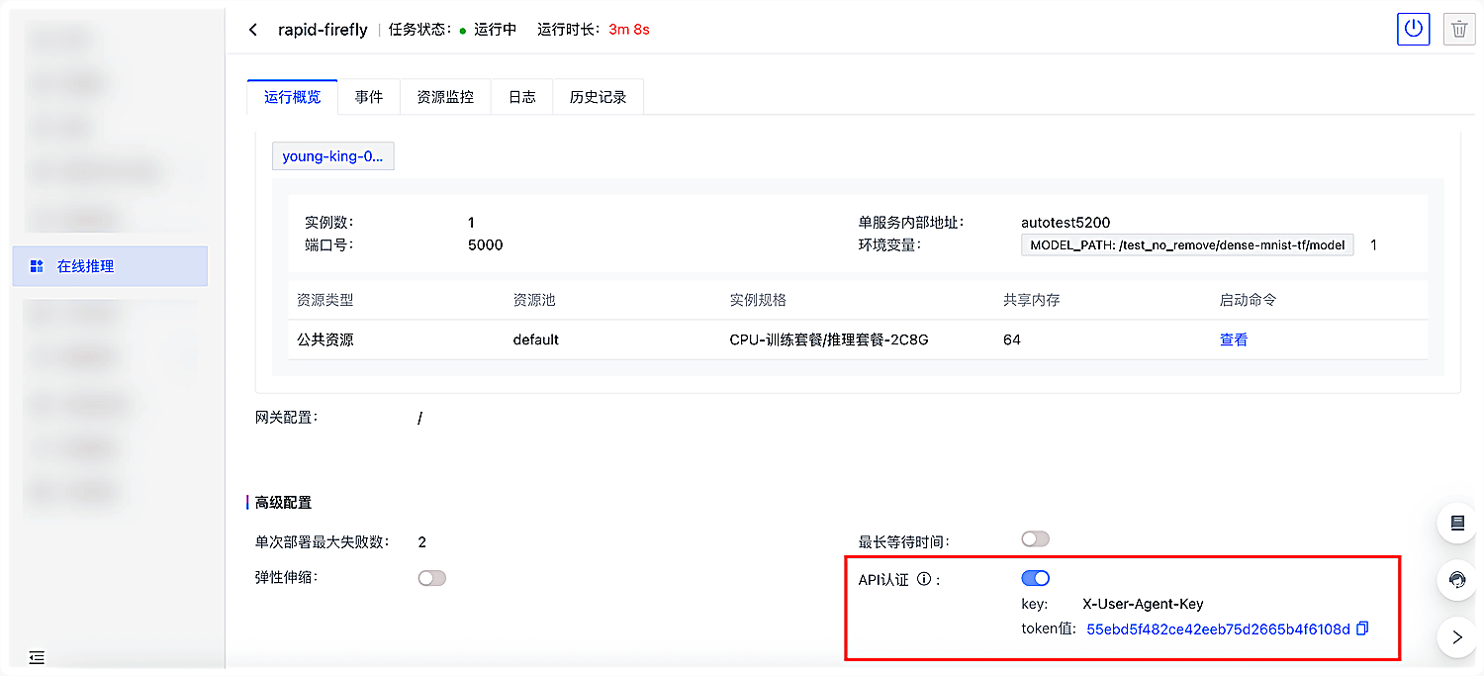Go back using the arrow beside rapid-firefly
Screen dimensions: 1484x676
(253, 30)
